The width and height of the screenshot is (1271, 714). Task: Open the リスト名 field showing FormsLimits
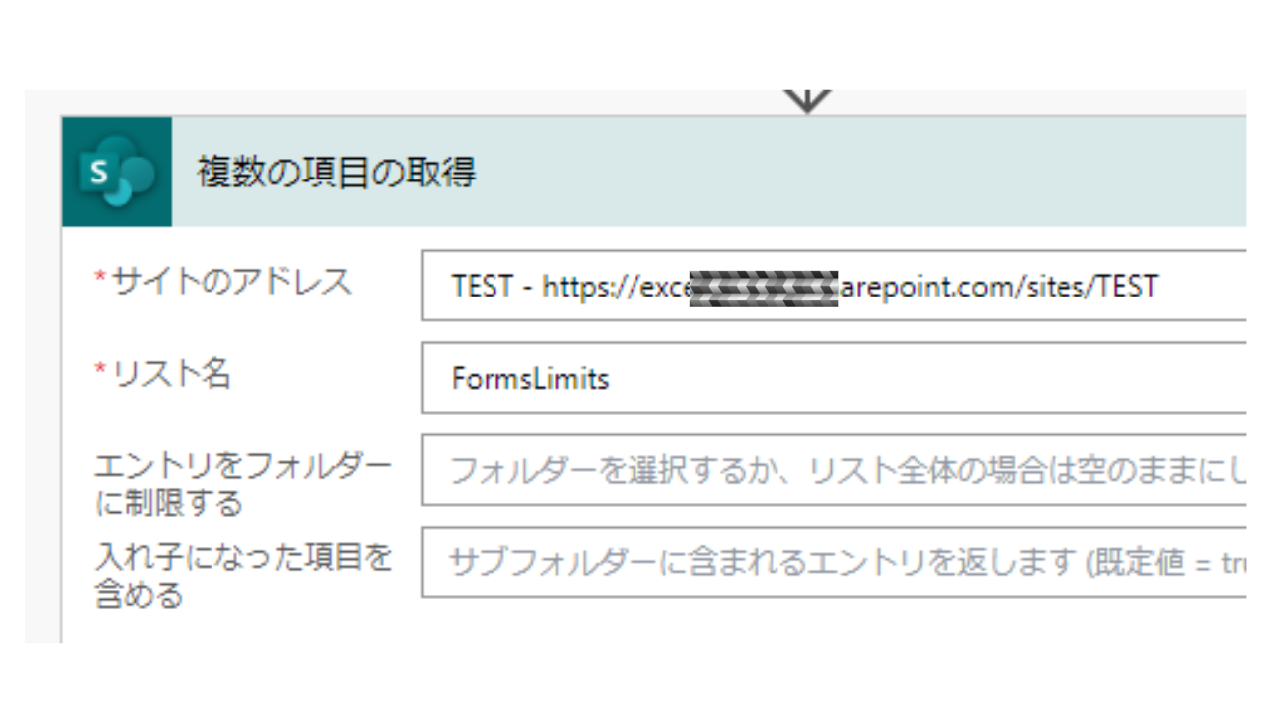point(832,378)
